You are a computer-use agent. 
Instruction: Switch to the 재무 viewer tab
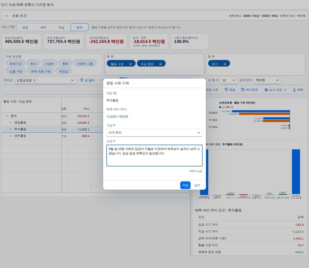(43, 28)
